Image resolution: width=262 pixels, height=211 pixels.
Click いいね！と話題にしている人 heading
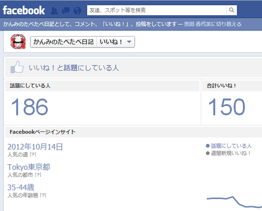[74, 67]
